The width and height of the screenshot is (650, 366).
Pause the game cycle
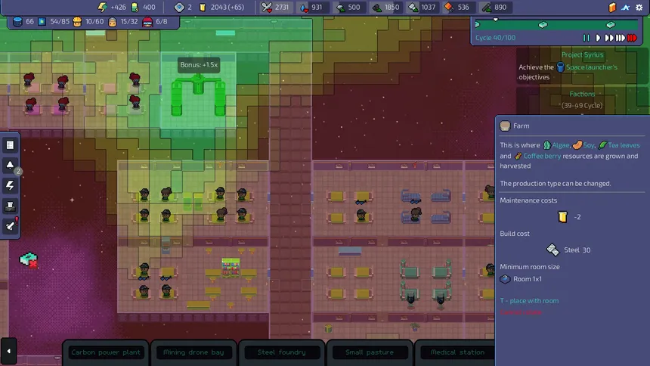[587, 38]
